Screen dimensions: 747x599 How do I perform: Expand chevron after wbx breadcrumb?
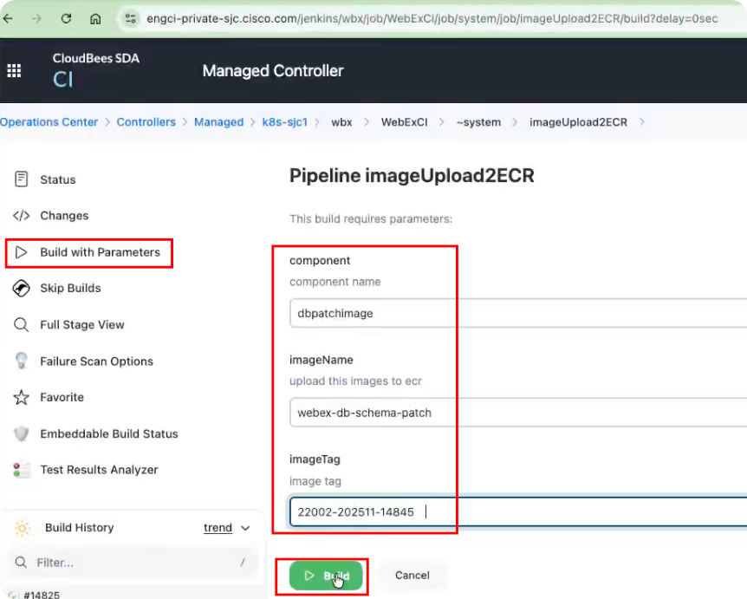tap(367, 122)
